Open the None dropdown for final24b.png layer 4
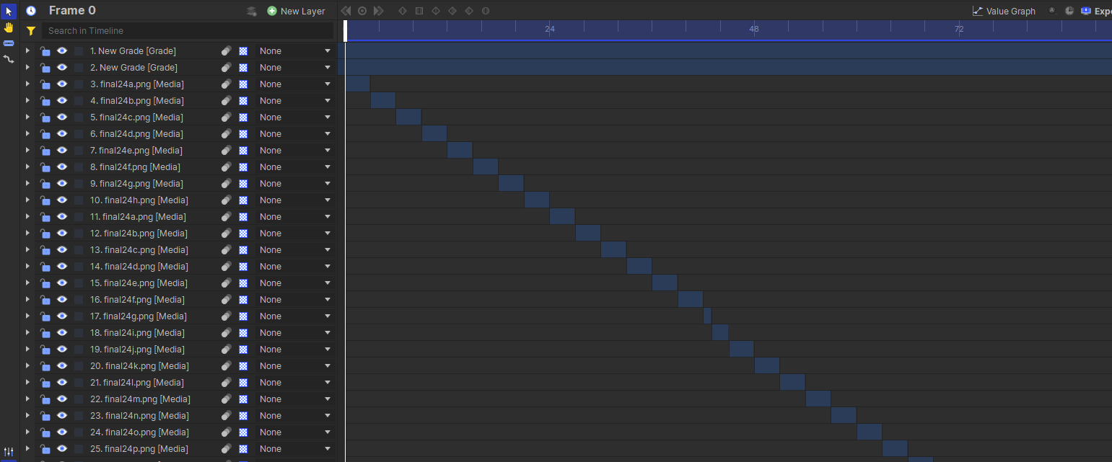 click(294, 101)
